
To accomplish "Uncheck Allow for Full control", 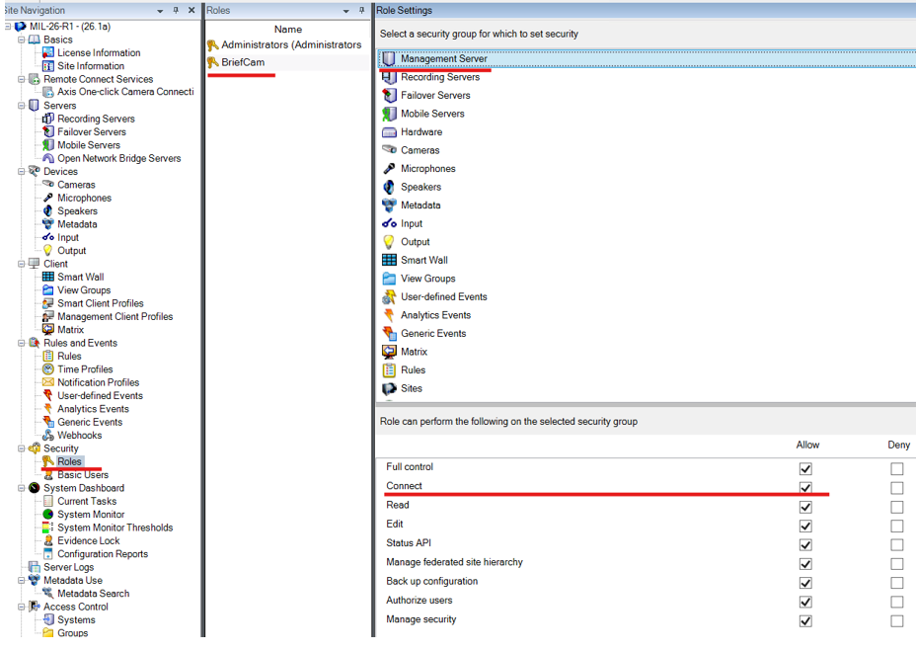I will coord(805,468).
